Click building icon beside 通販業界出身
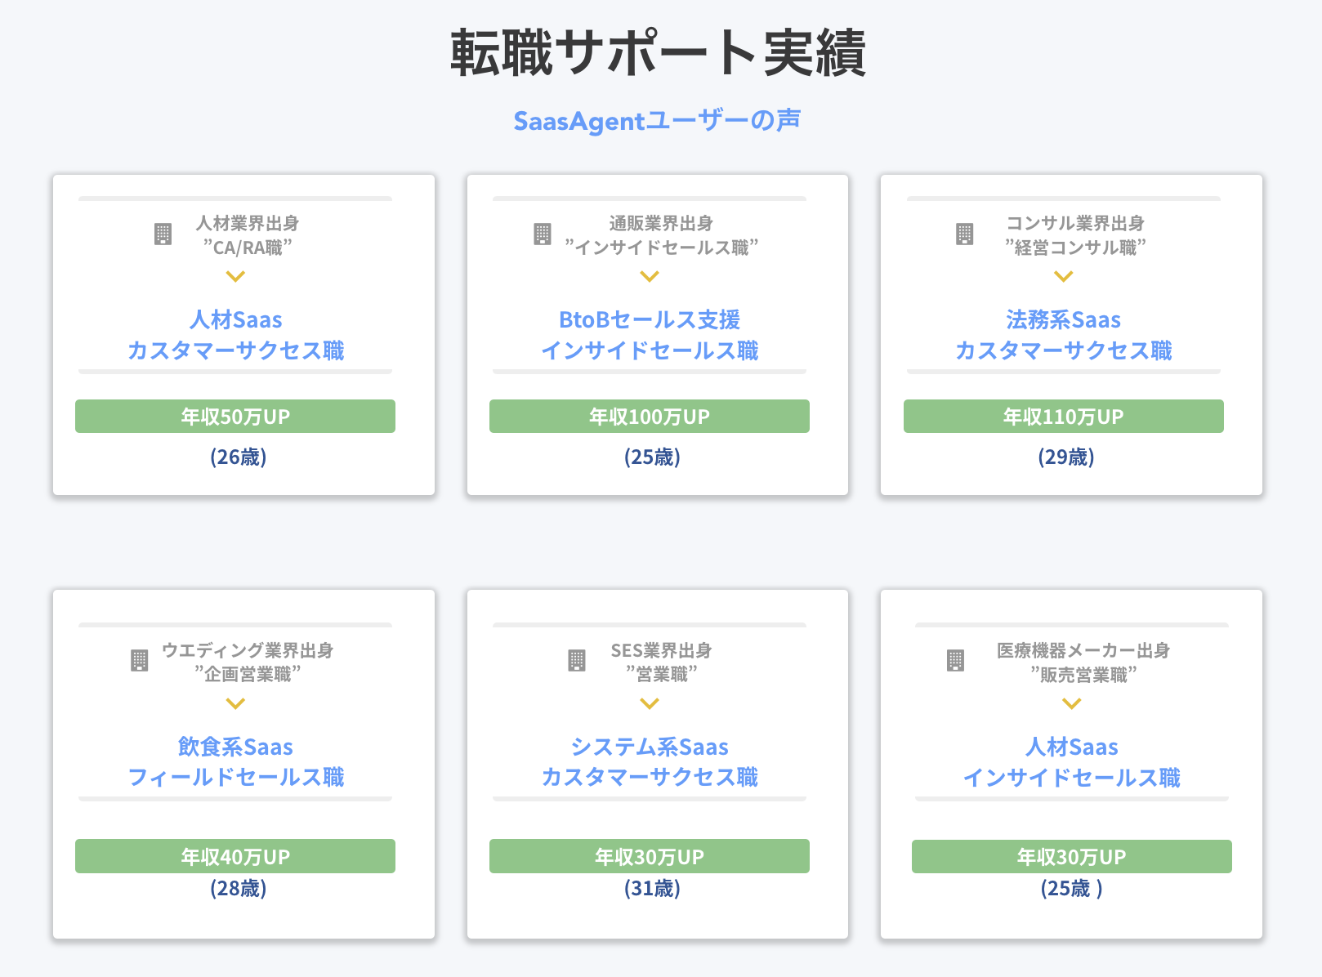Image resolution: width=1322 pixels, height=977 pixels. [x=543, y=234]
